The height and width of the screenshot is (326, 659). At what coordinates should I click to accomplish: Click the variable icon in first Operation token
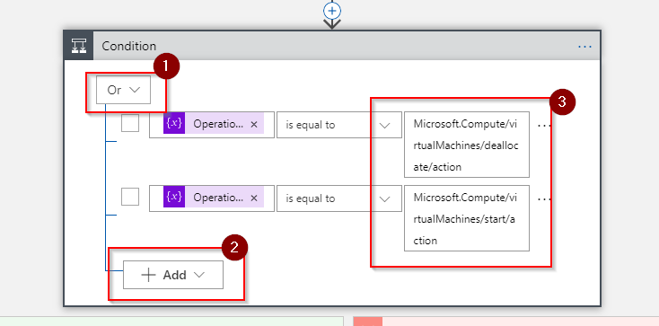(174, 123)
